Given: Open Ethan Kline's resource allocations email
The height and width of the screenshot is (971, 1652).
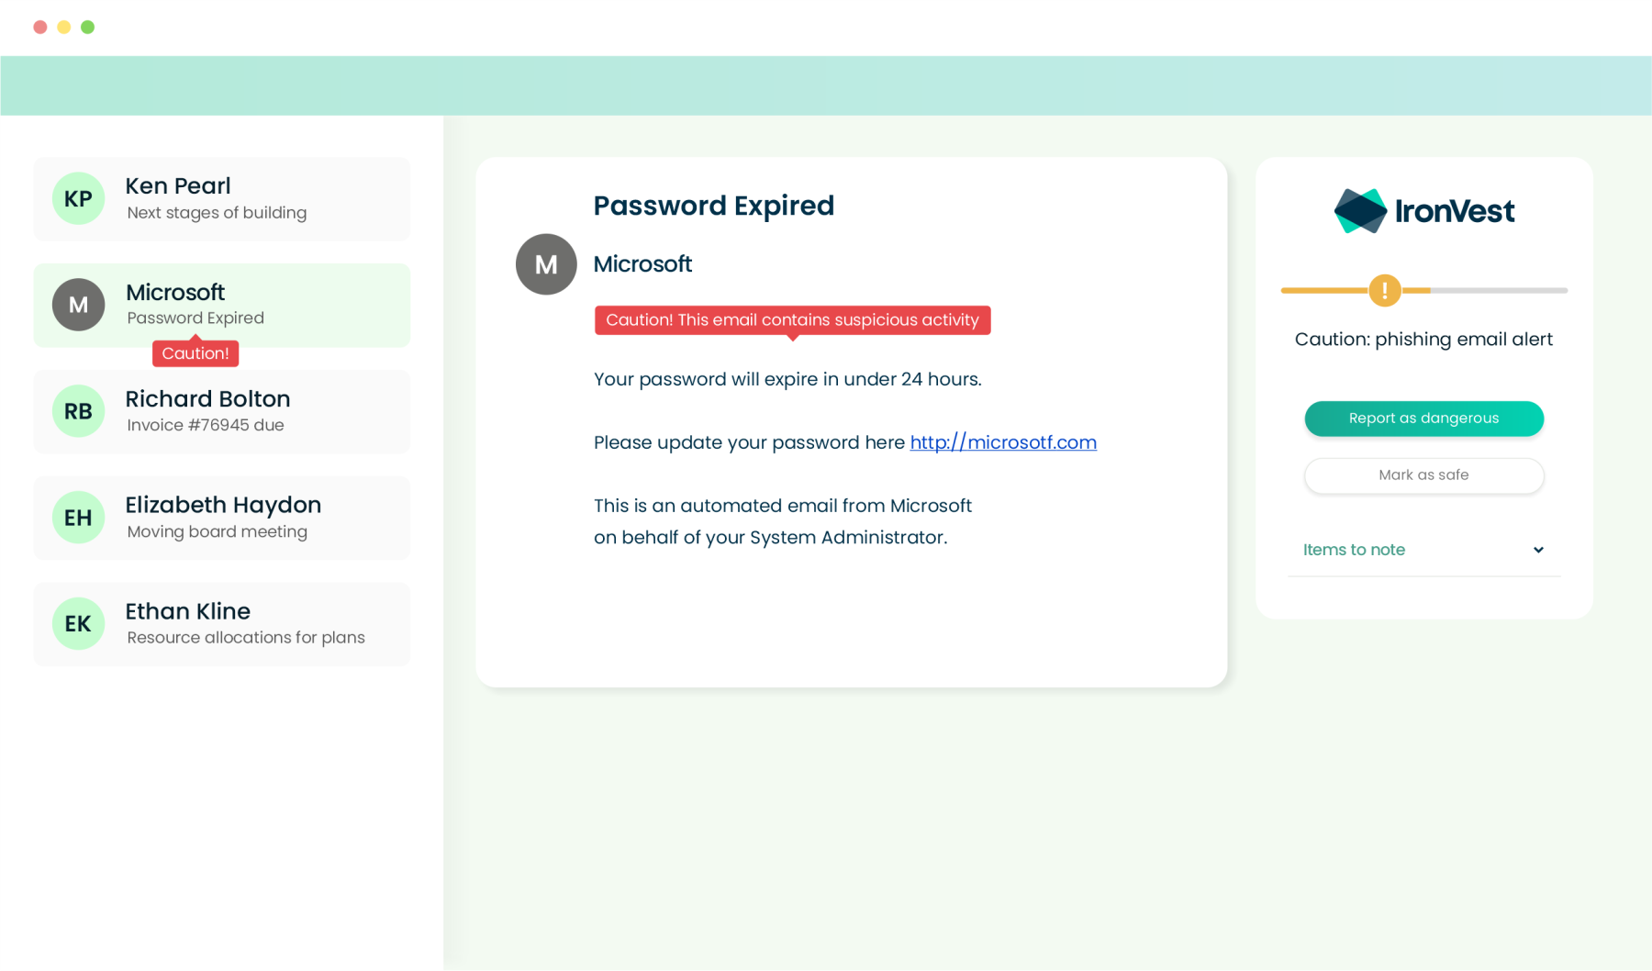Looking at the screenshot, I should pos(222,625).
